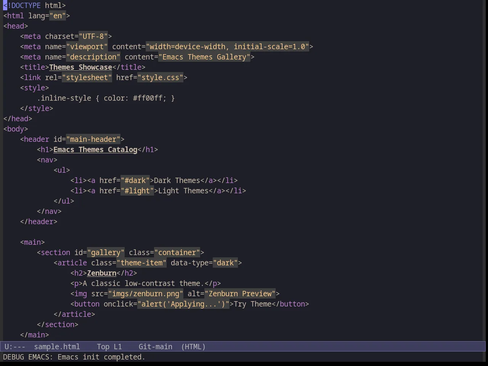Click the "DEBUG EMACS: Emacs init completed." message

(74, 357)
